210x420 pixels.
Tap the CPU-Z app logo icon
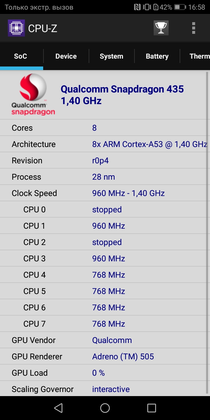click(16, 28)
